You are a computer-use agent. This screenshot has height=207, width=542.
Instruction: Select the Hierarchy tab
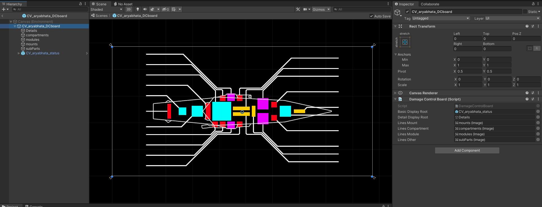click(x=12, y=4)
